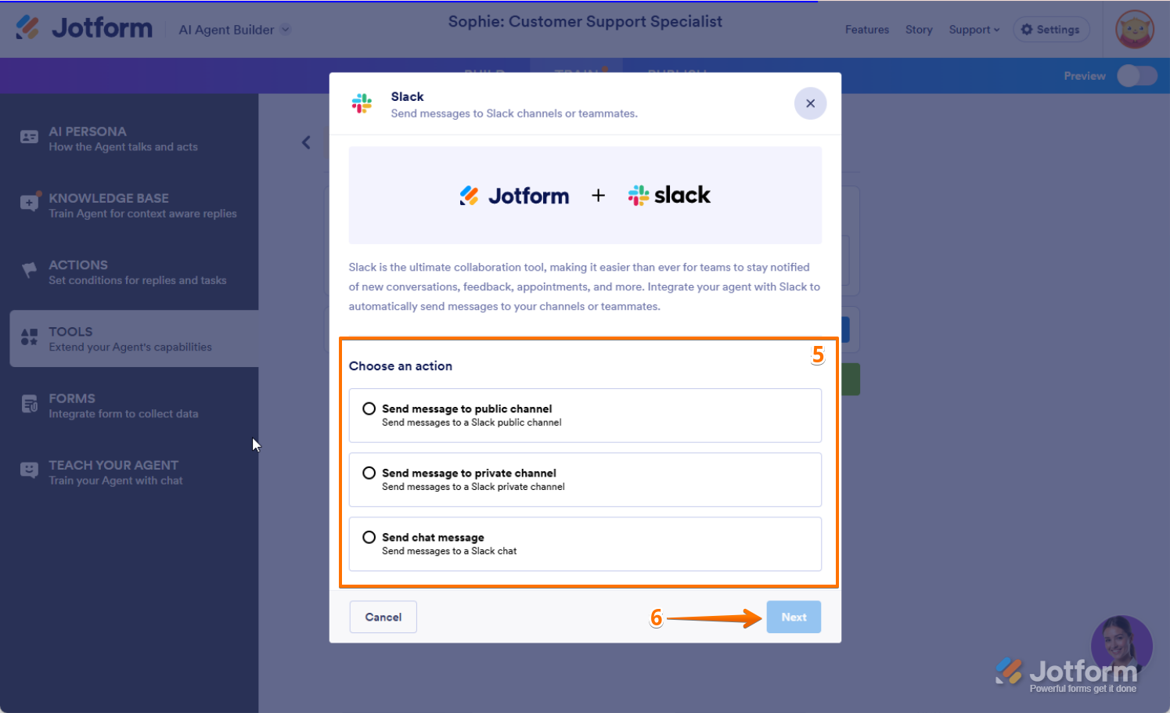Click the Knowledge Base chat icon

tap(29, 203)
